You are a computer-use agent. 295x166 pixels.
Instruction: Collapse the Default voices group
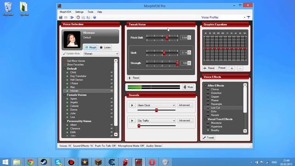pos(65,69)
